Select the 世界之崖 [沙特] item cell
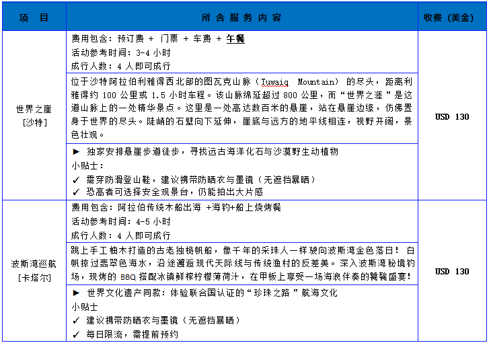489x343 pixels. click(34, 115)
